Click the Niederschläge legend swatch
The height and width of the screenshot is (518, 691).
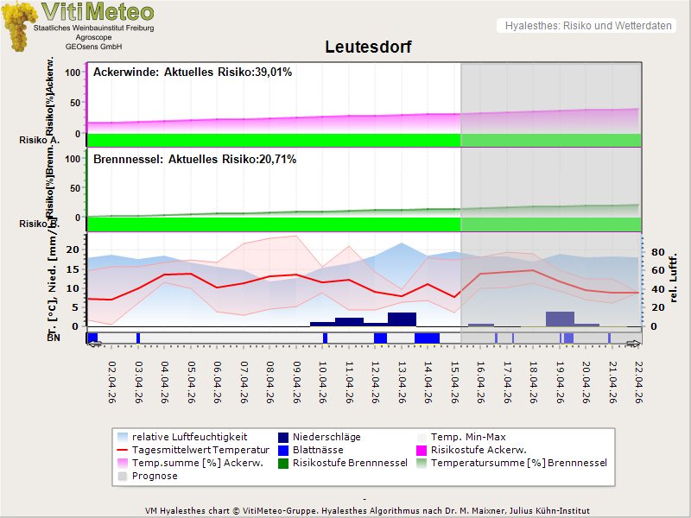tap(283, 438)
